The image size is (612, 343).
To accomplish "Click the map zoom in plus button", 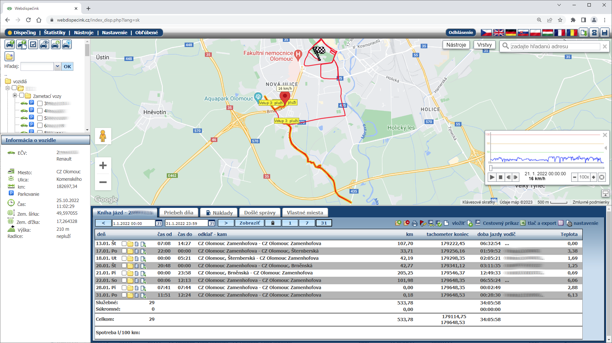I will tap(103, 165).
